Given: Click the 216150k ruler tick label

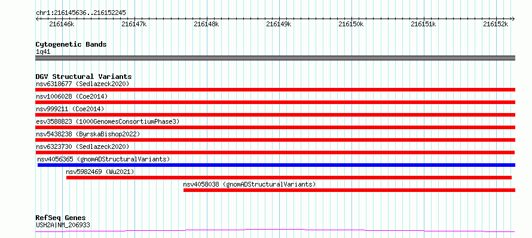Looking at the screenshot, I should point(351,24).
